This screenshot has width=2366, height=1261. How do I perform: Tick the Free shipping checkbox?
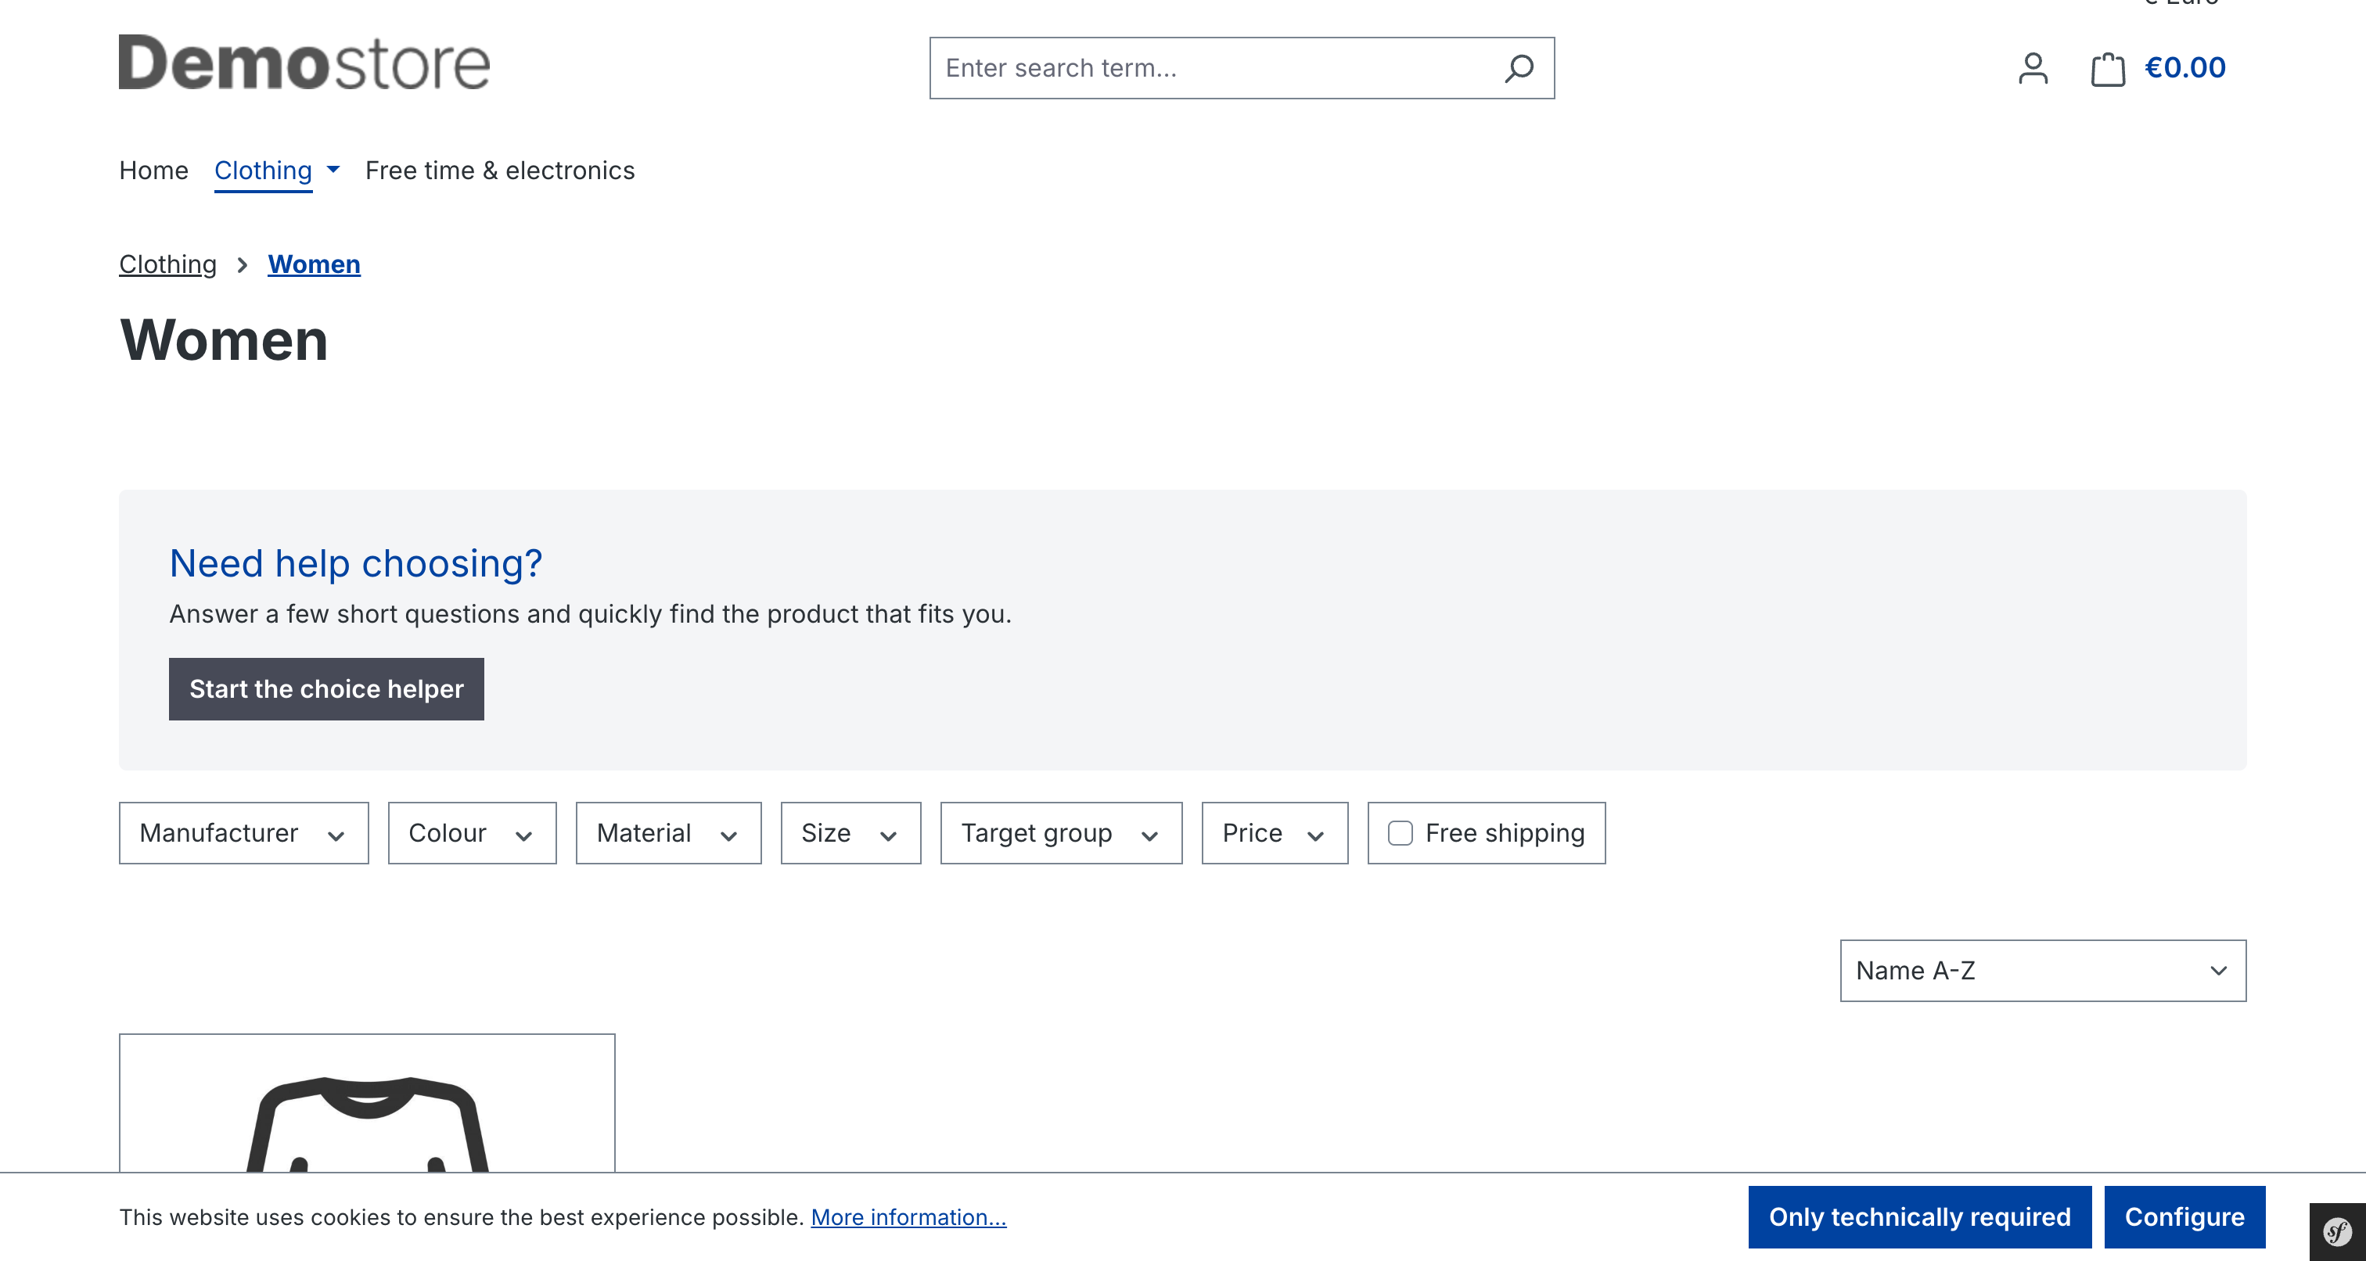[1400, 833]
